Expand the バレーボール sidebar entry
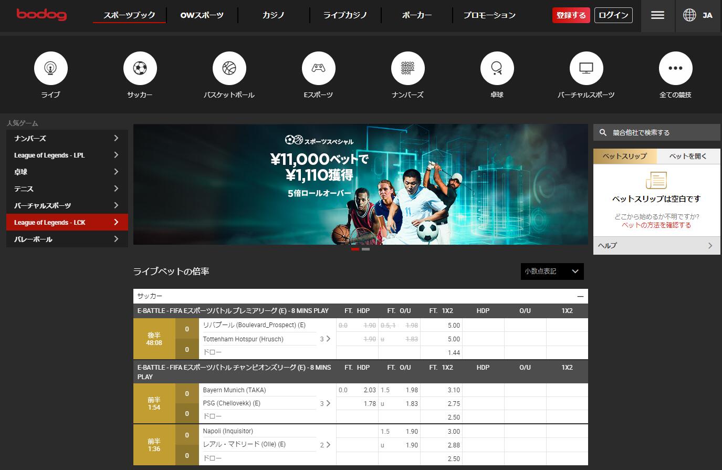 click(x=67, y=239)
